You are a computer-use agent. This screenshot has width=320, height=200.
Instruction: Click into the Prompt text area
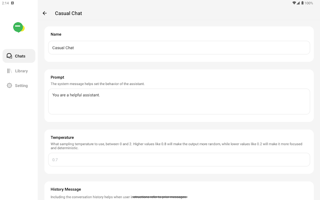pos(179,101)
